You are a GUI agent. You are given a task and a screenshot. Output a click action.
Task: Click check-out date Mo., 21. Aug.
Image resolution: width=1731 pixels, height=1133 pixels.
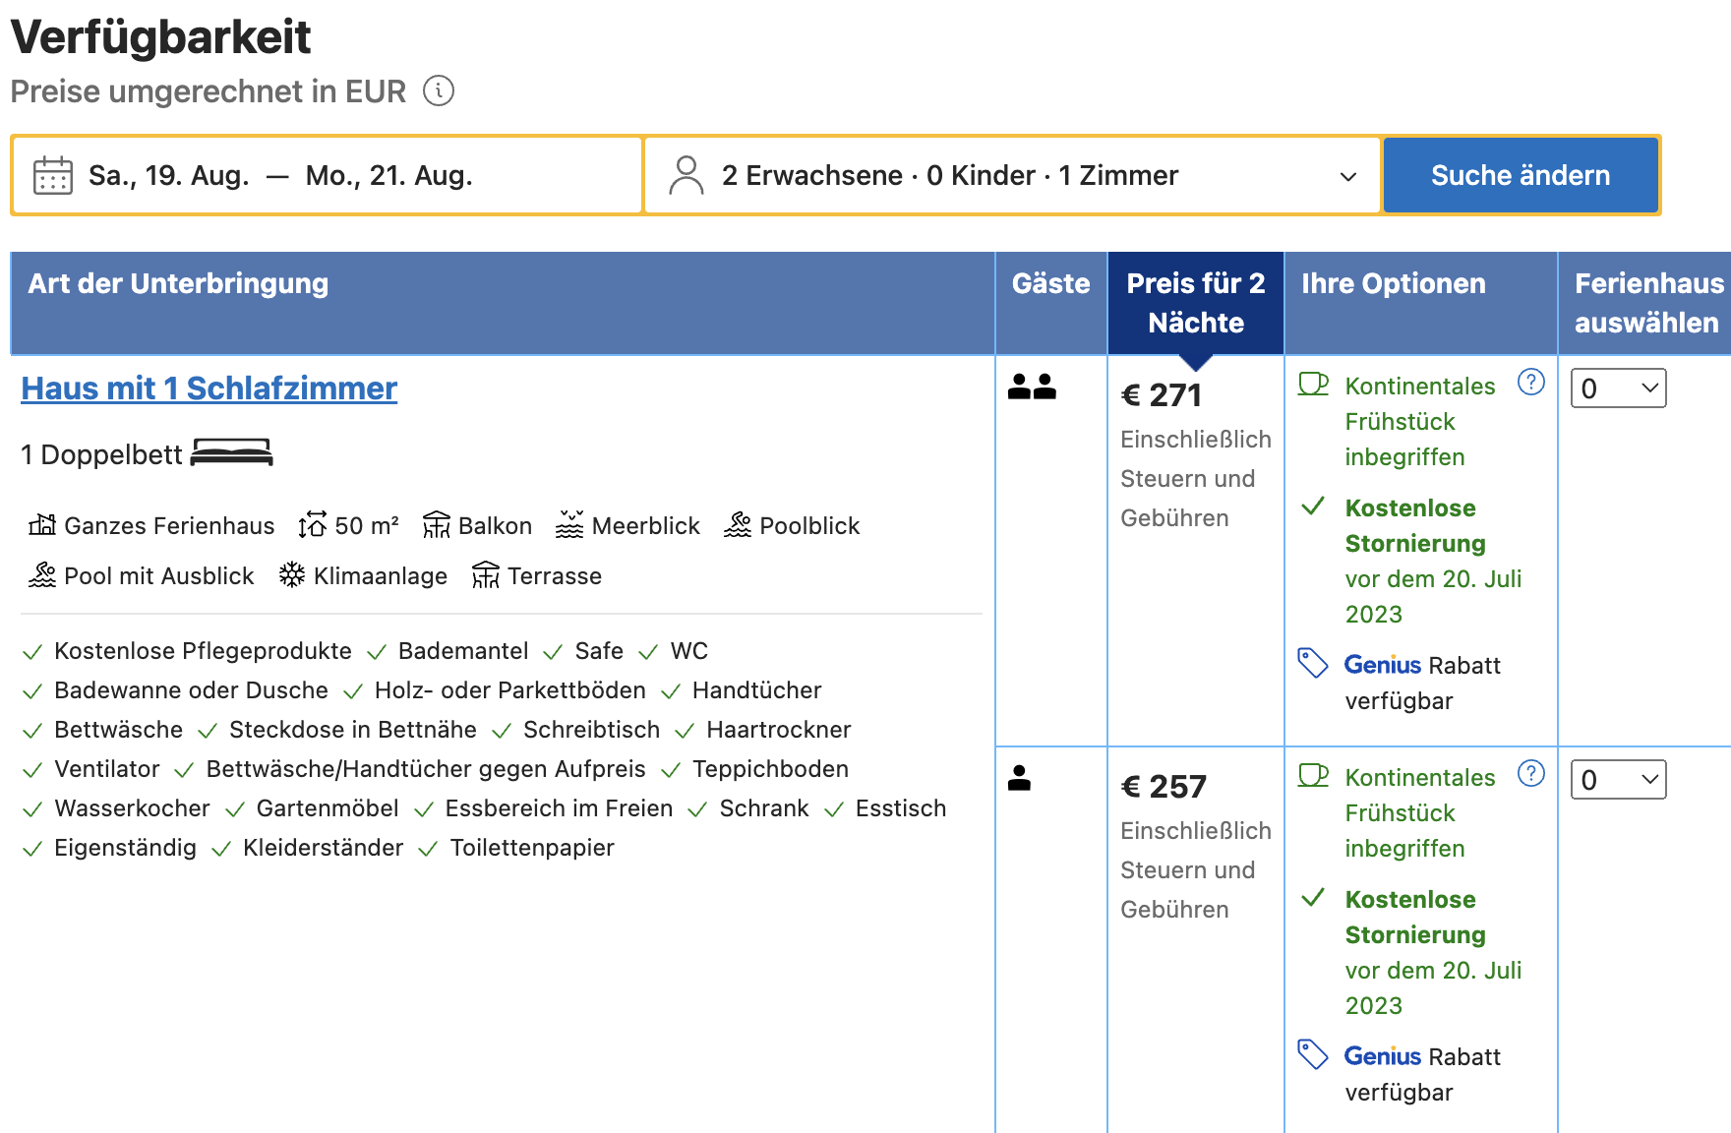click(389, 176)
